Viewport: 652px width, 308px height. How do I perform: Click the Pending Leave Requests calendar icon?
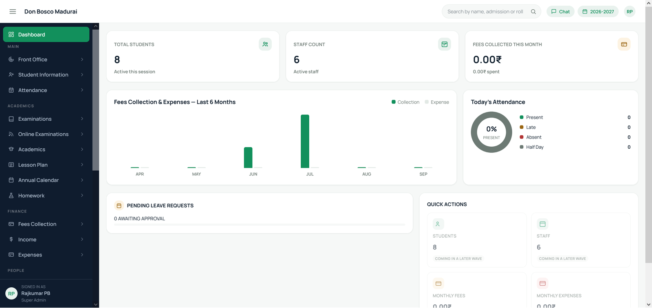click(119, 206)
